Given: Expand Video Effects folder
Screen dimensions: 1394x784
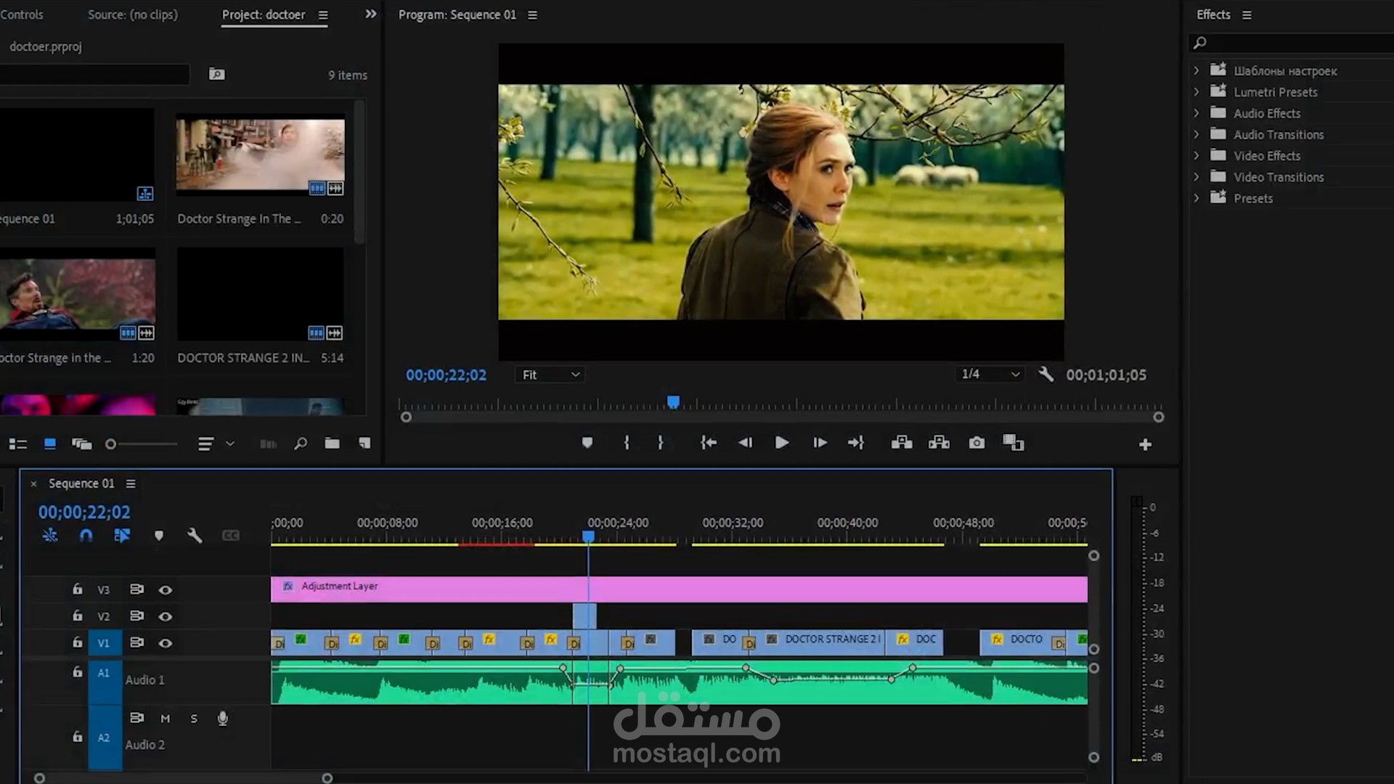Looking at the screenshot, I should pyautogui.click(x=1196, y=155).
